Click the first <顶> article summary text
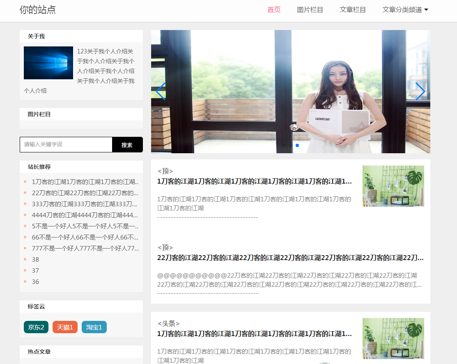Screen dimensions: 457x364 point(254,204)
